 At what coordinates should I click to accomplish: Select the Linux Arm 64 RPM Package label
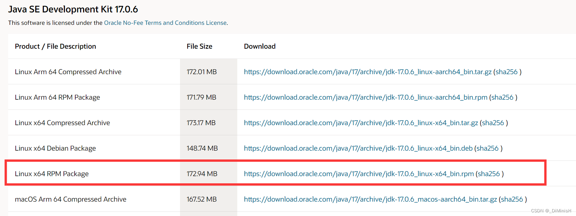pos(57,97)
